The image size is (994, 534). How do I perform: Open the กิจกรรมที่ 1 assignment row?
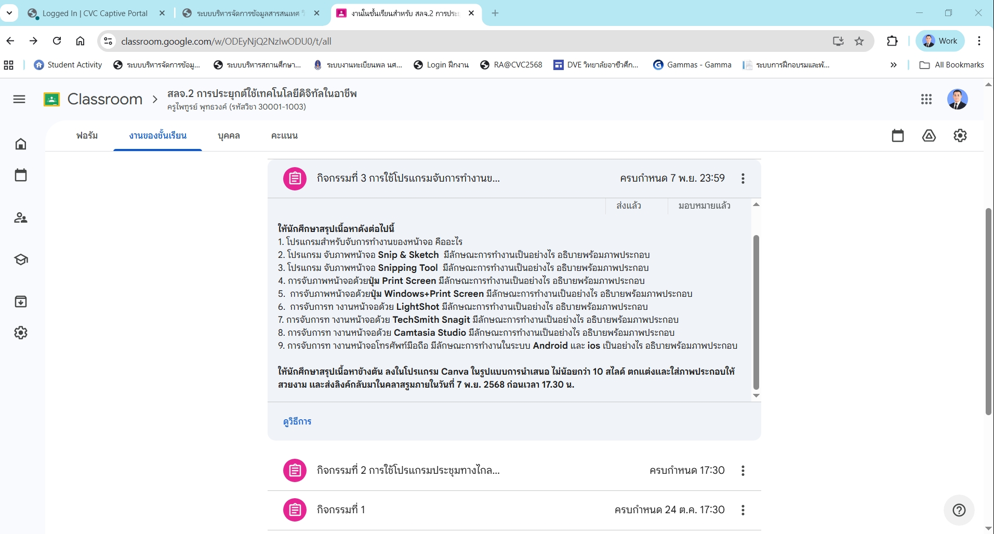(514, 510)
